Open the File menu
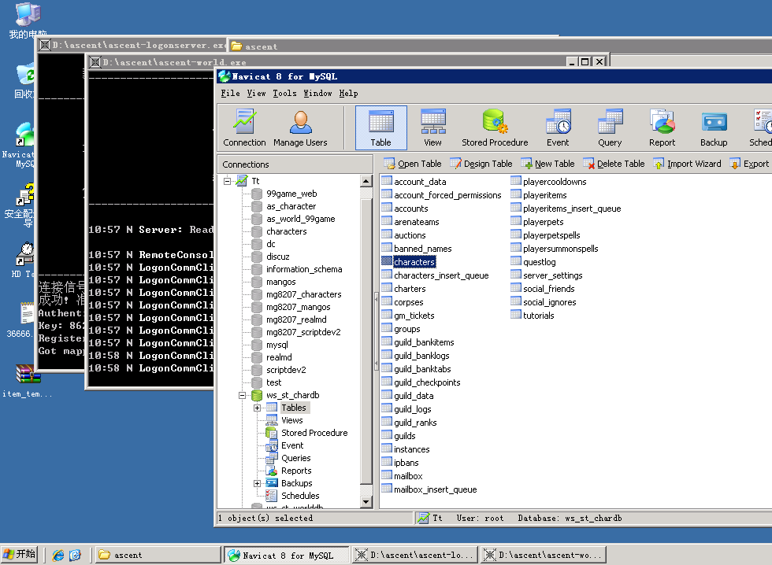 tap(230, 94)
